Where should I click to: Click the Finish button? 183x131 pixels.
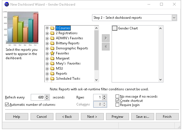(x=167, y=116)
